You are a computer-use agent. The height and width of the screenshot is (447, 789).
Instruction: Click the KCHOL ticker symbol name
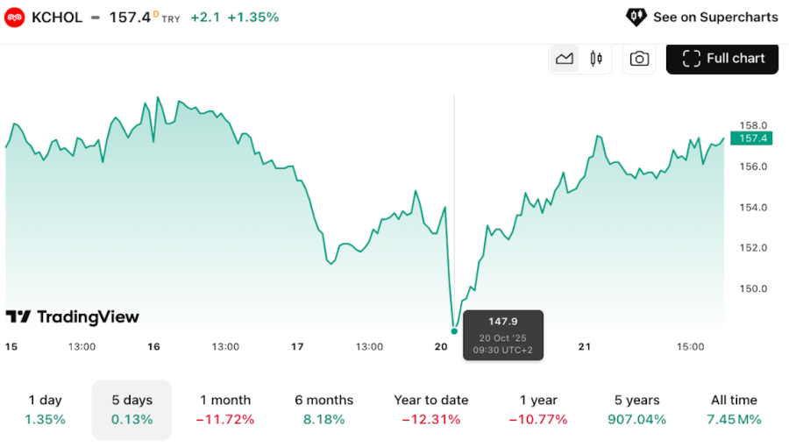pos(57,18)
